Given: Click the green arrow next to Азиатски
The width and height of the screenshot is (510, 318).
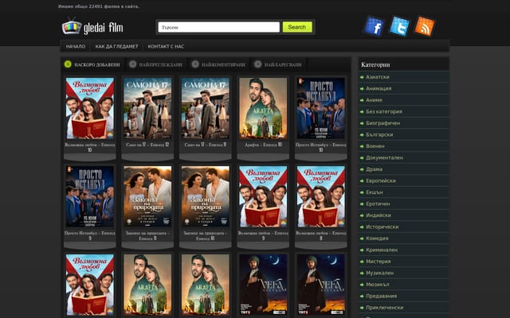Looking at the screenshot, I should (x=362, y=77).
